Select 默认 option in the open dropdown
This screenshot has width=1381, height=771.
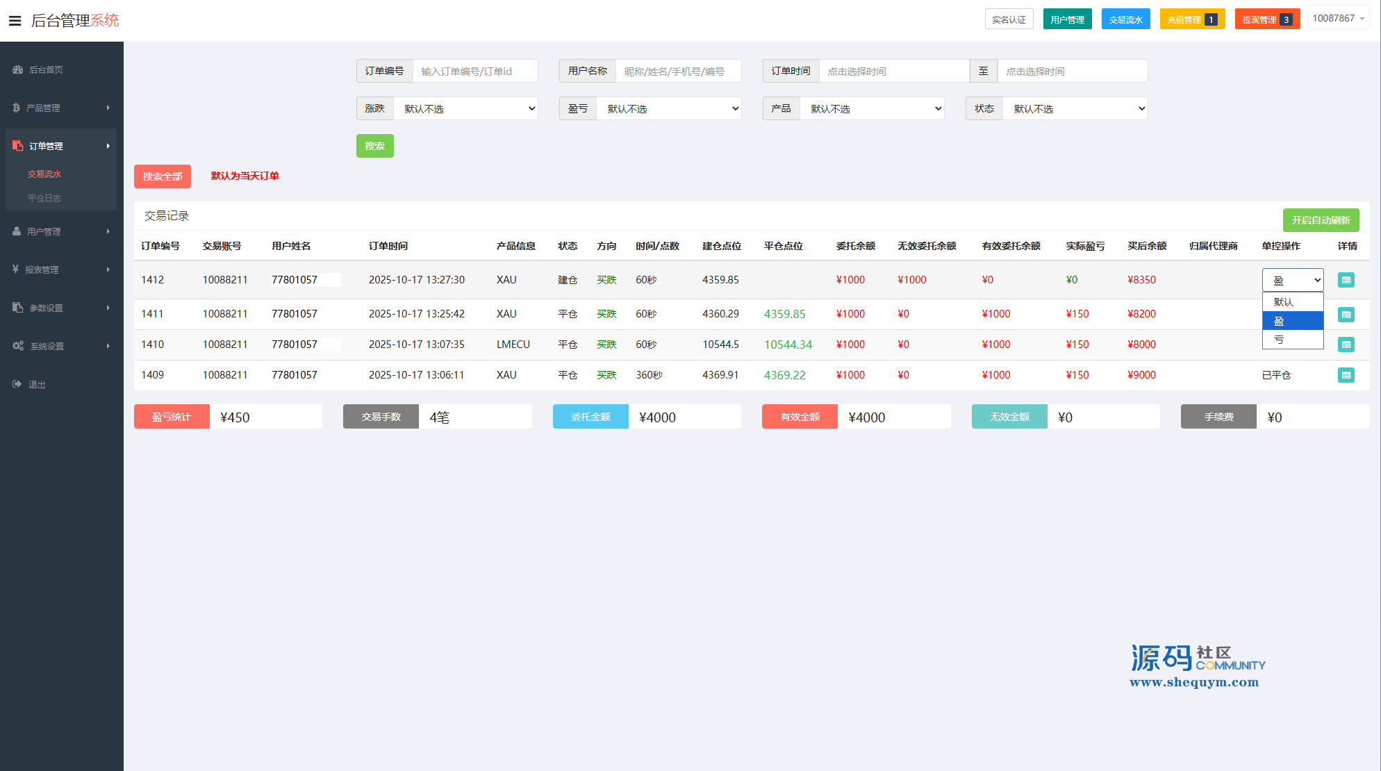1291,302
